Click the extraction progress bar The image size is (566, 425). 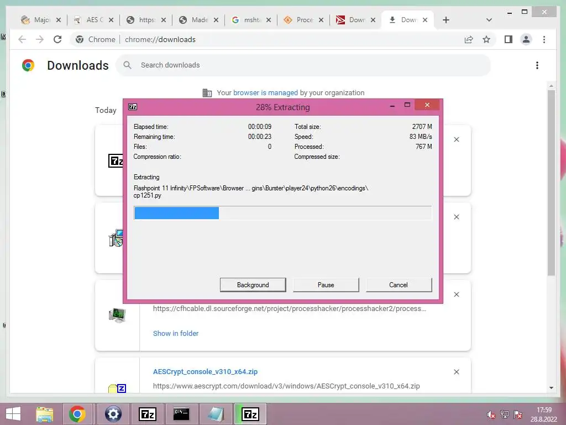pyautogui.click(x=282, y=213)
